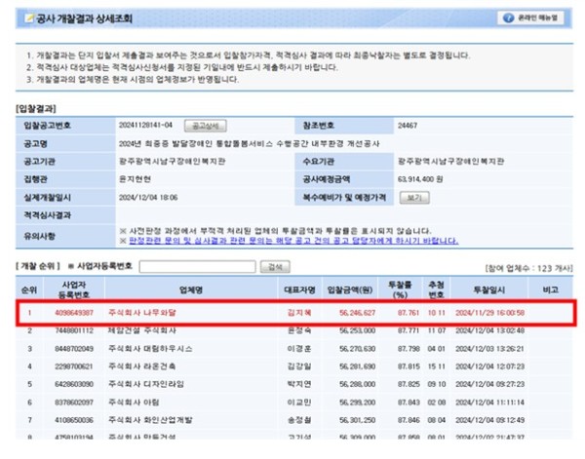585x459 pixels.
Task: Select company name 주식회사 아림
Action: 134,402
